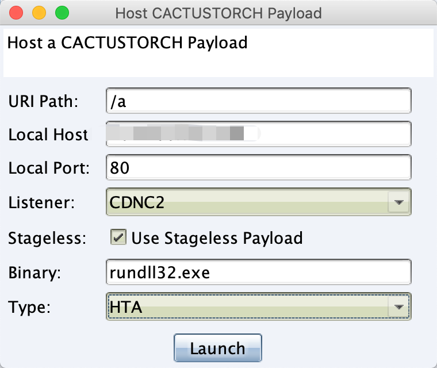
Task: Click the Stageless label
Action: 47,239
